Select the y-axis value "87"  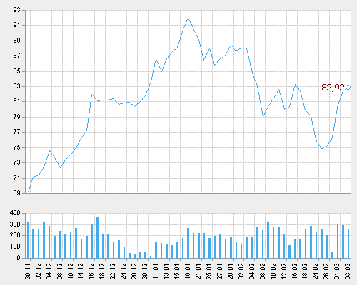[x=17, y=56]
